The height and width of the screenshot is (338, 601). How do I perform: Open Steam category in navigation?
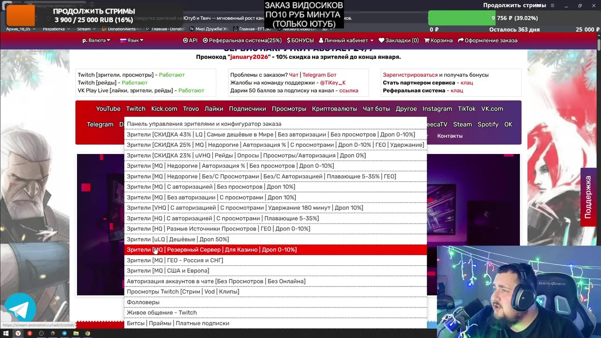[462, 124]
